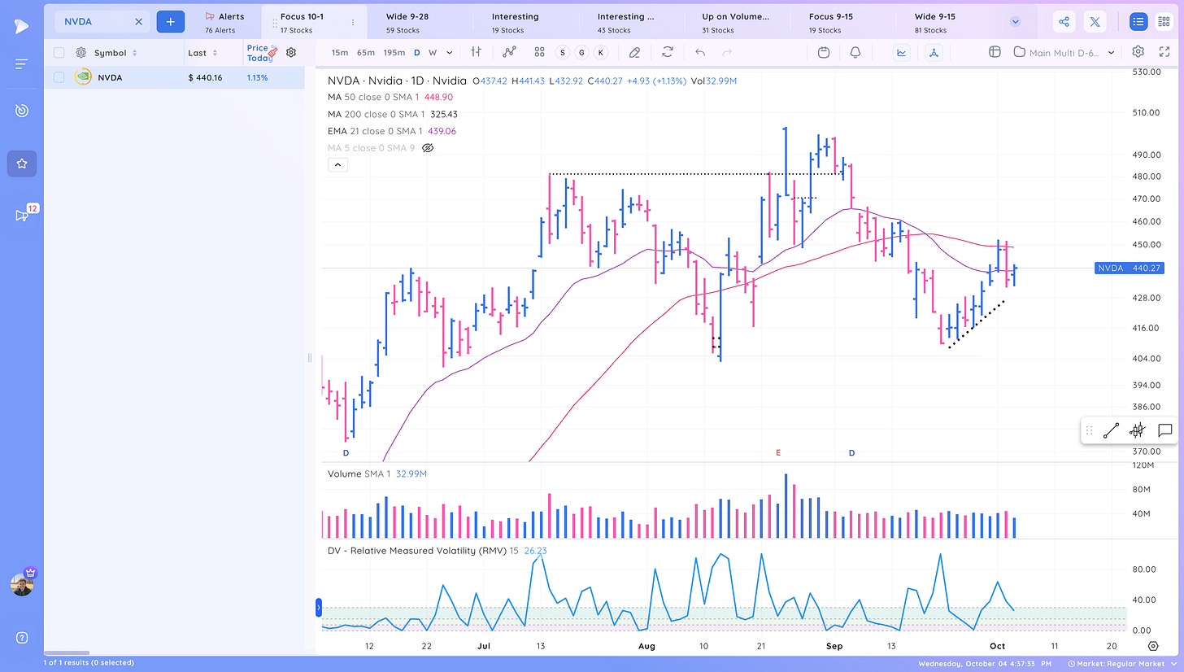Open the sidebar hamburger menu
Screen dimensions: 1184x672
(21, 63)
